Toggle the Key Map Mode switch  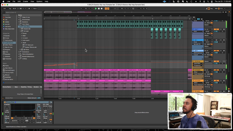[x=212, y=9]
